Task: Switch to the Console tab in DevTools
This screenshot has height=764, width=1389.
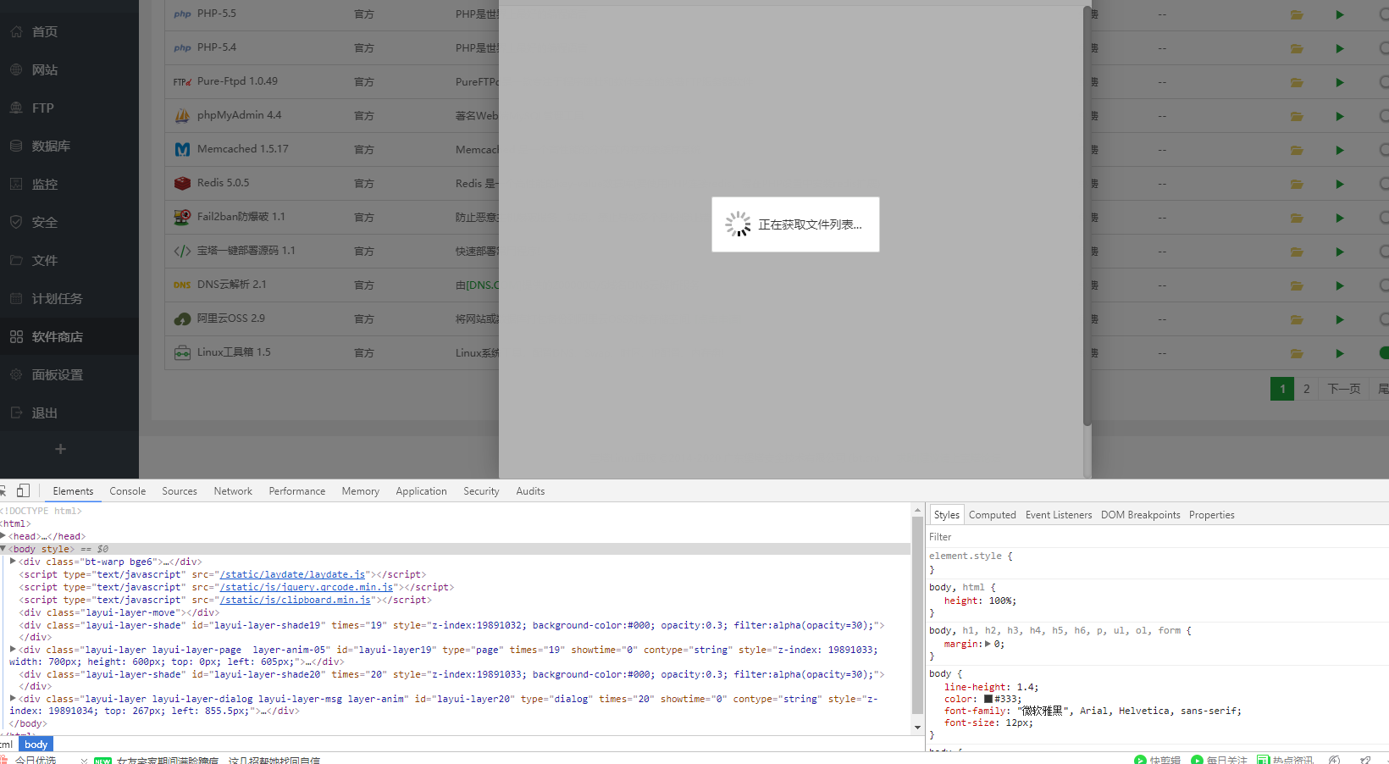Action: (x=127, y=491)
